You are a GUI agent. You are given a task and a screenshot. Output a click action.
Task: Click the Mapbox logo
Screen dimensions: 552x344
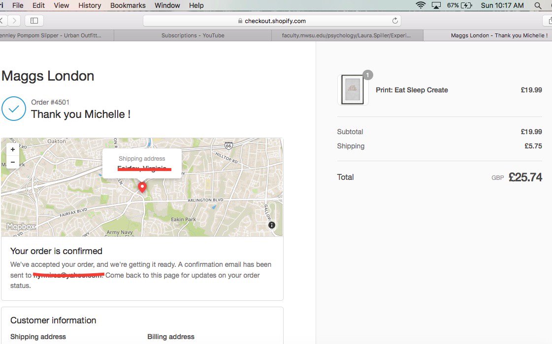[x=21, y=227]
